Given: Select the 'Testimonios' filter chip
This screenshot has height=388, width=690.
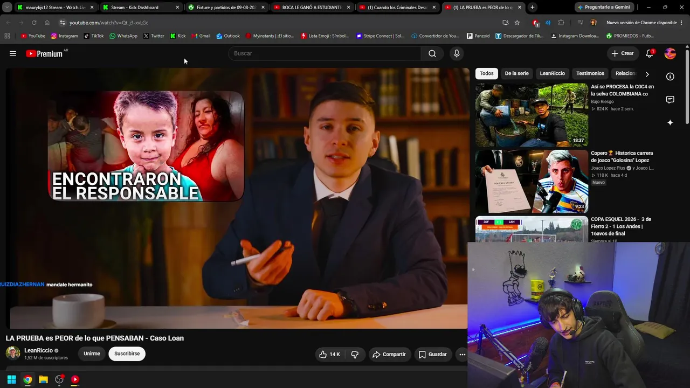Looking at the screenshot, I should pos(590,73).
